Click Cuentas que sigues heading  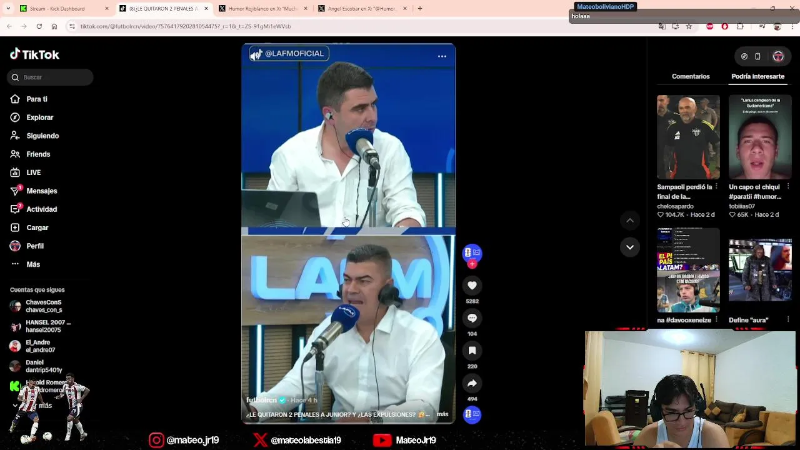coord(37,290)
